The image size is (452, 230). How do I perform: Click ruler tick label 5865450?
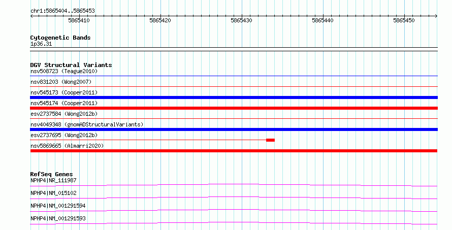[404, 20]
